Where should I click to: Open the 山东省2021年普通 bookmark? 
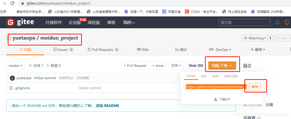[x=65, y=12]
